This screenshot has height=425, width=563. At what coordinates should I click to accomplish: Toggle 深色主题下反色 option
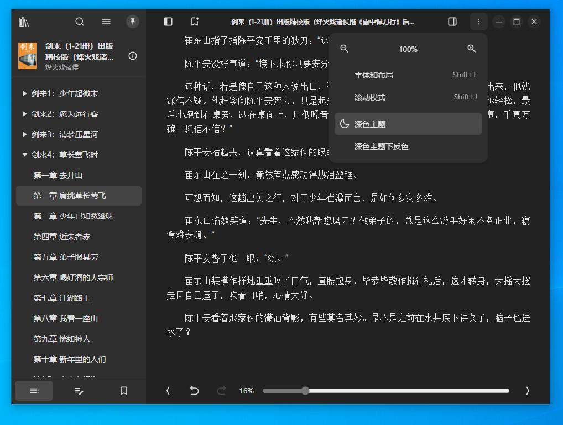click(408, 146)
